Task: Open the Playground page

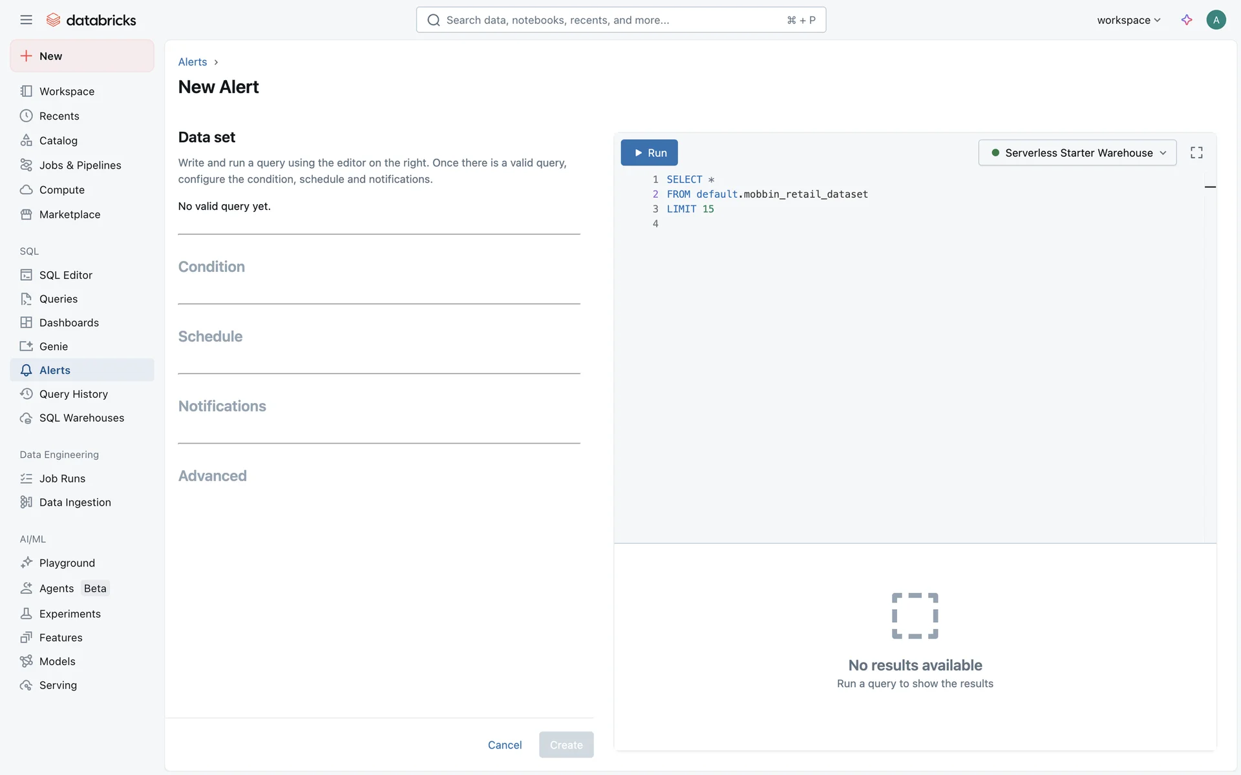Action: pos(67,563)
